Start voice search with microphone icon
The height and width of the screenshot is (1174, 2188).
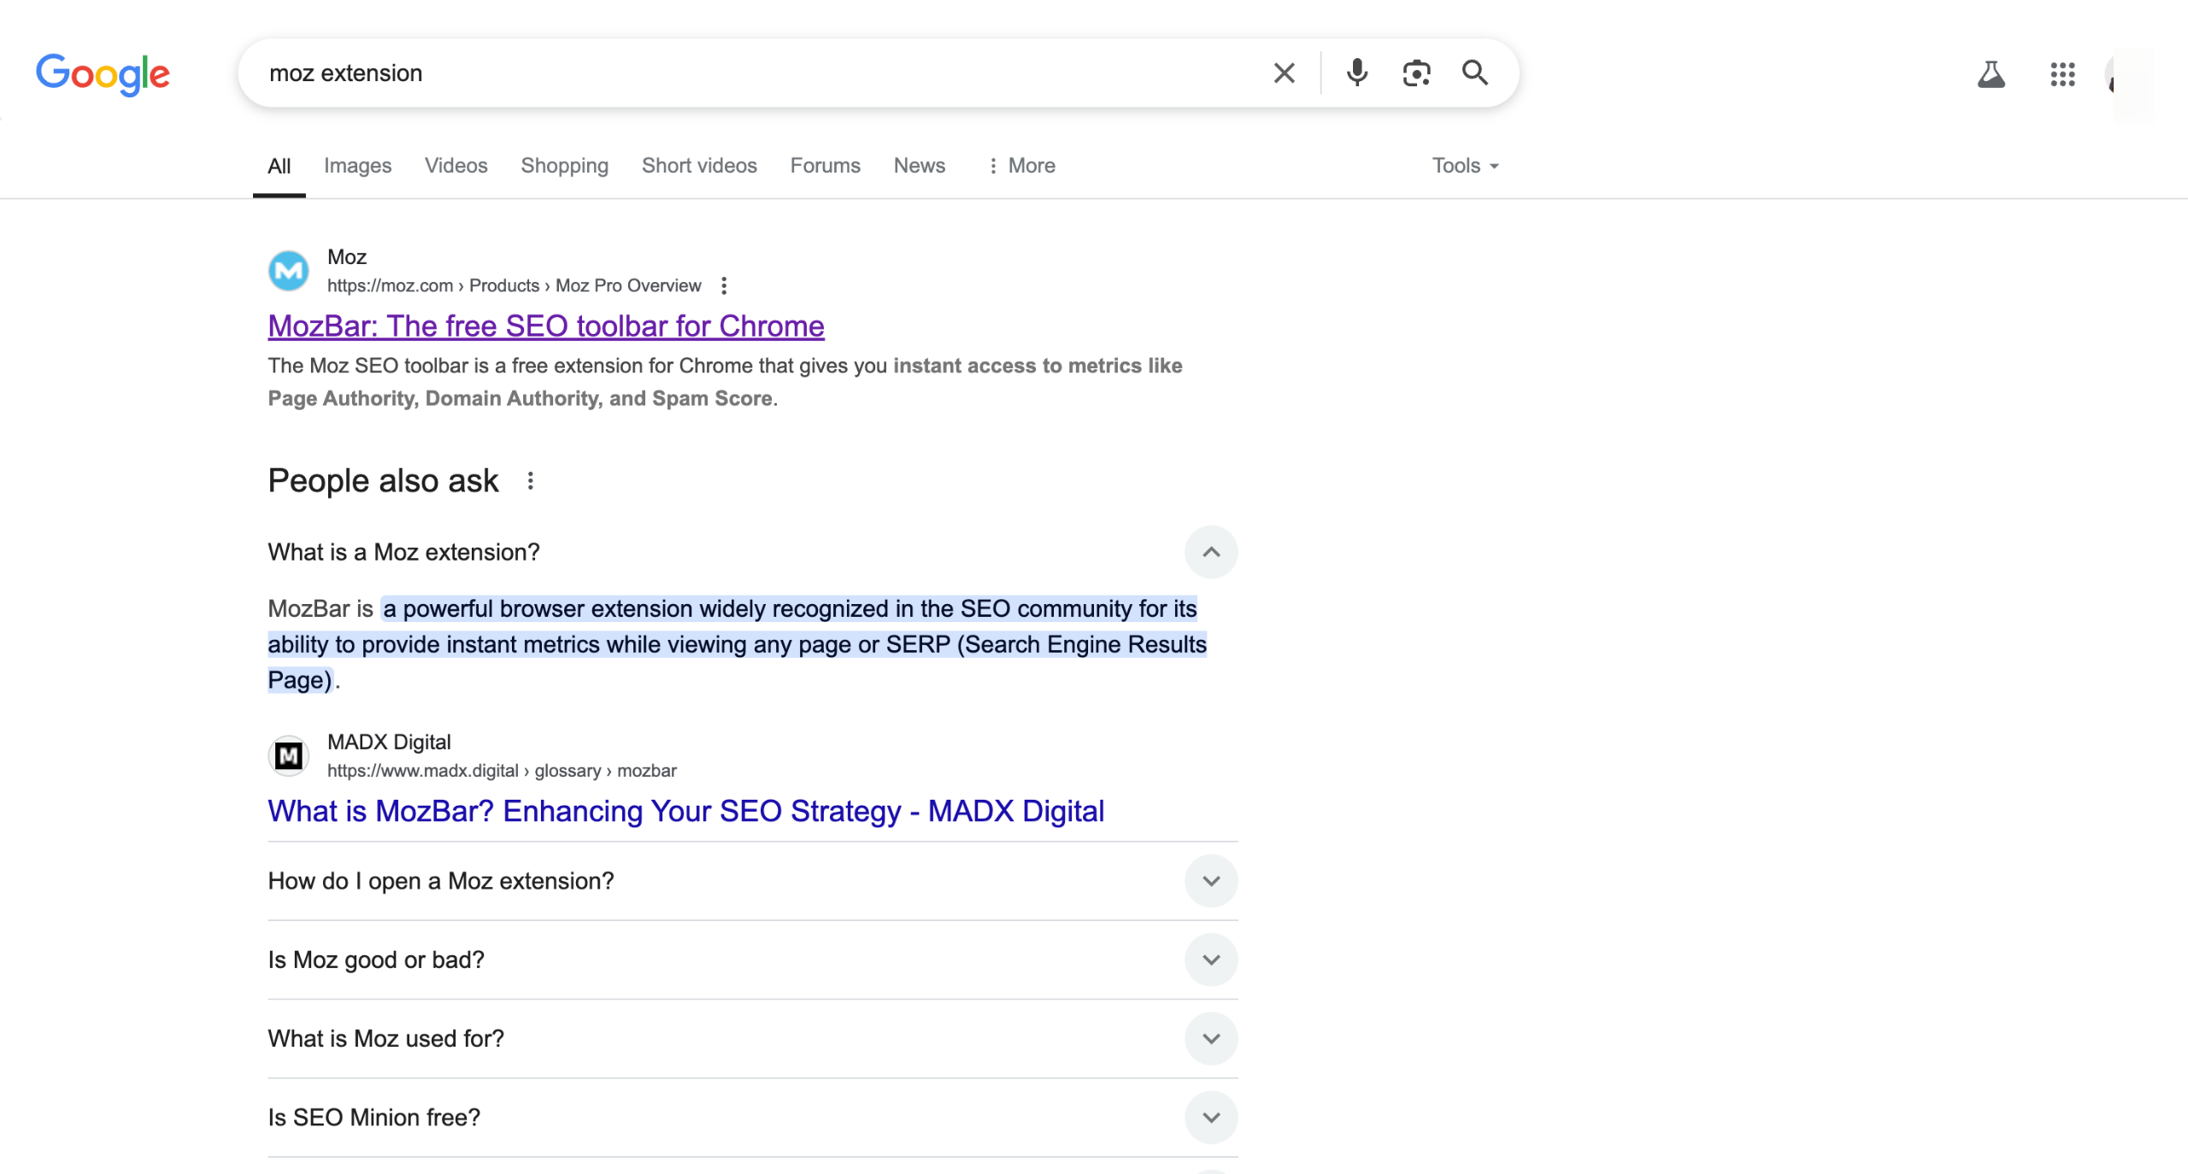1356,73
